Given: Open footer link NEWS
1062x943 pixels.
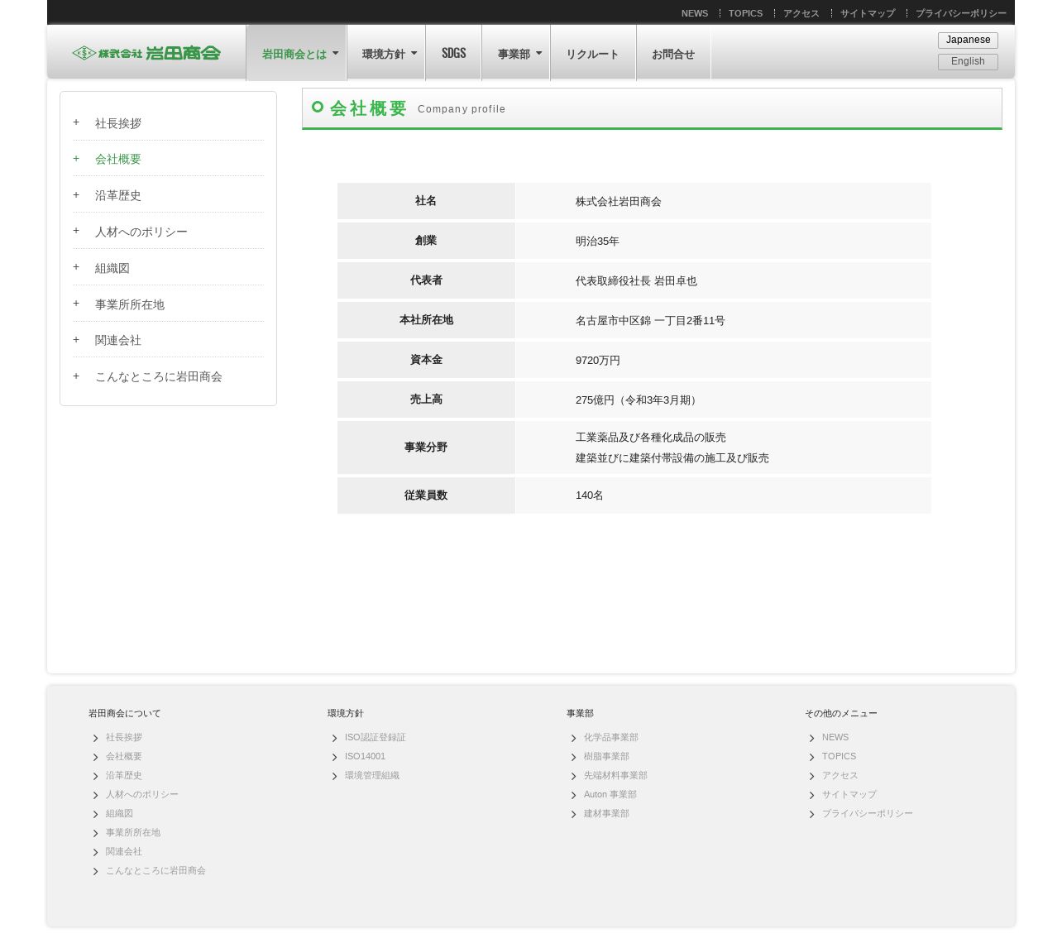Looking at the screenshot, I should click(x=835, y=737).
